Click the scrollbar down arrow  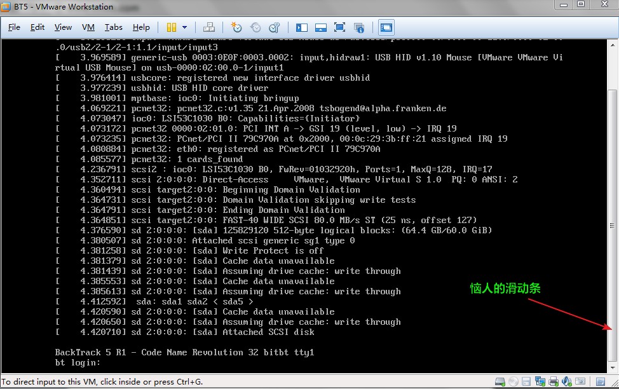[612, 368]
